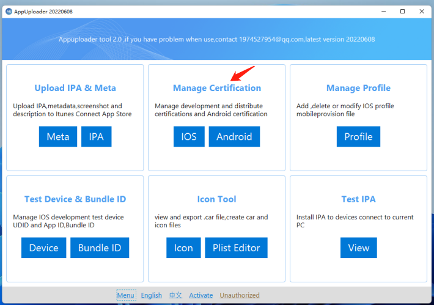Open IOS certificate management
The height and width of the screenshot is (305, 434).
189,136
